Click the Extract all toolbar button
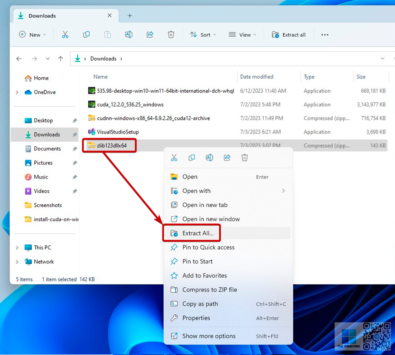The image size is (395, 355). 289,35
